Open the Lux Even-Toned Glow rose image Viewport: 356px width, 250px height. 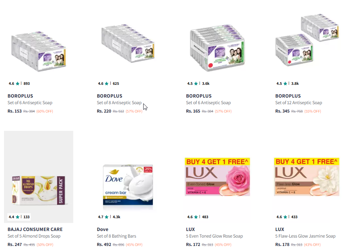coord(217,177)
